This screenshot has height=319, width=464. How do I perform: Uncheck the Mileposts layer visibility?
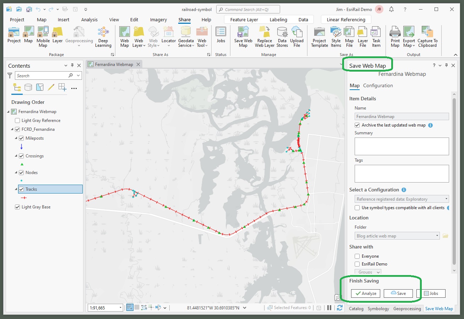(x=22, y=138)
